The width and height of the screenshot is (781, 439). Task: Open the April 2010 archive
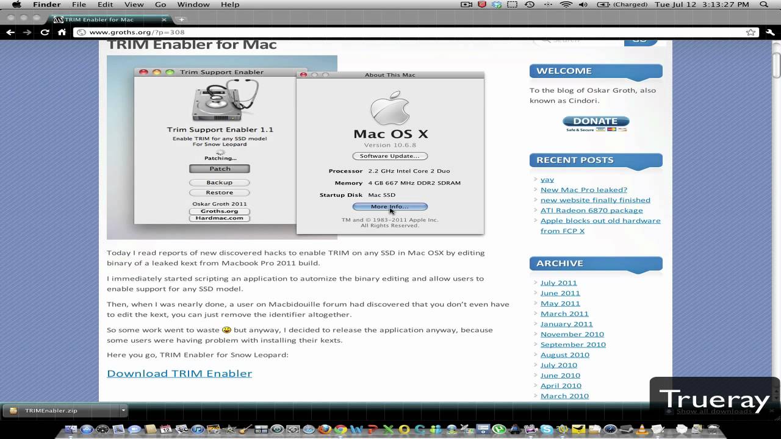click(561, 386)
